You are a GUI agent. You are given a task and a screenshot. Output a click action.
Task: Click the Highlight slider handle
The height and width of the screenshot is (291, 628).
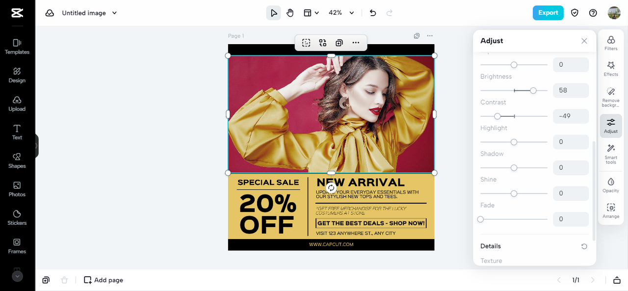(x=514, y=142)
